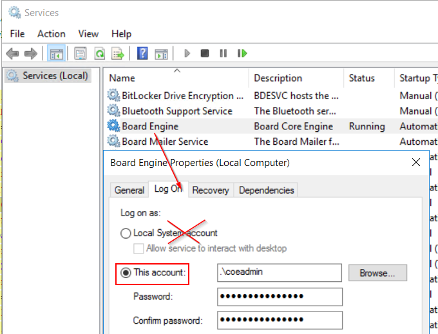Viewport: 438px width, 334px height.
Task: Click 'BDESVC hosts the ...' description cell
Action: (296, 96)
